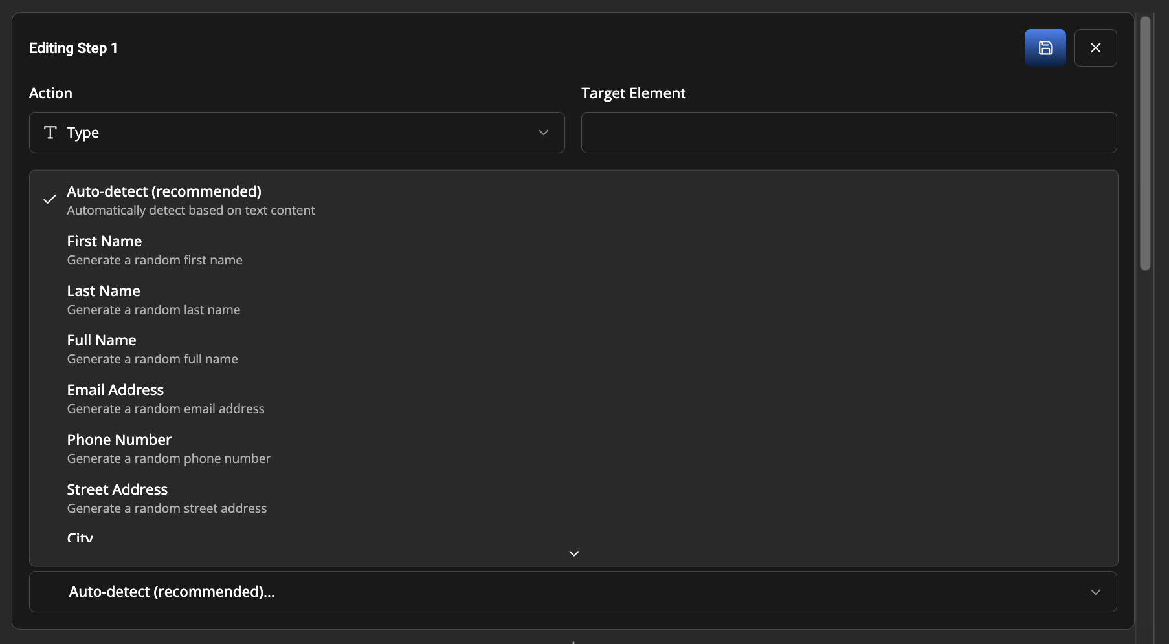Choose the First Name option
This screenshot has height=644, width=1169.
(x=573, y=250)
